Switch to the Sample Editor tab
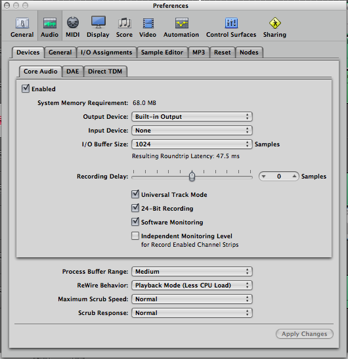This screenshot has width=348, height=359. tap(162, 53)
